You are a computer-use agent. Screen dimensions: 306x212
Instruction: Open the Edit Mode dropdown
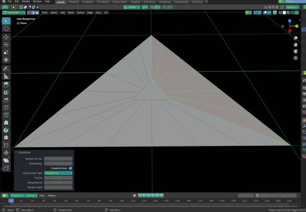[x=14, y=13]
